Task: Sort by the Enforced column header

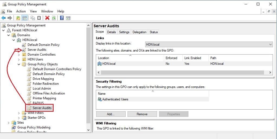Action: pyautogui.click(x=173, y=58)
